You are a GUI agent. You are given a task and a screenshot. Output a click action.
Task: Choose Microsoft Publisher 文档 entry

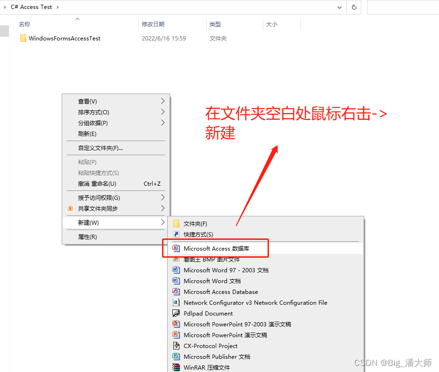point(266,356)
